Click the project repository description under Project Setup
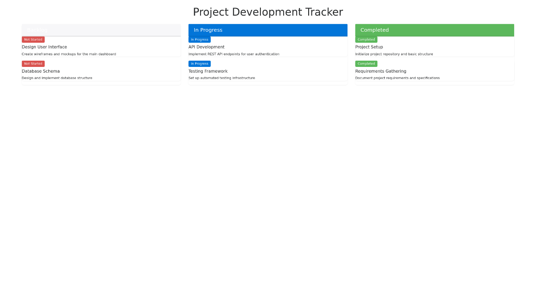 point(394,54)
